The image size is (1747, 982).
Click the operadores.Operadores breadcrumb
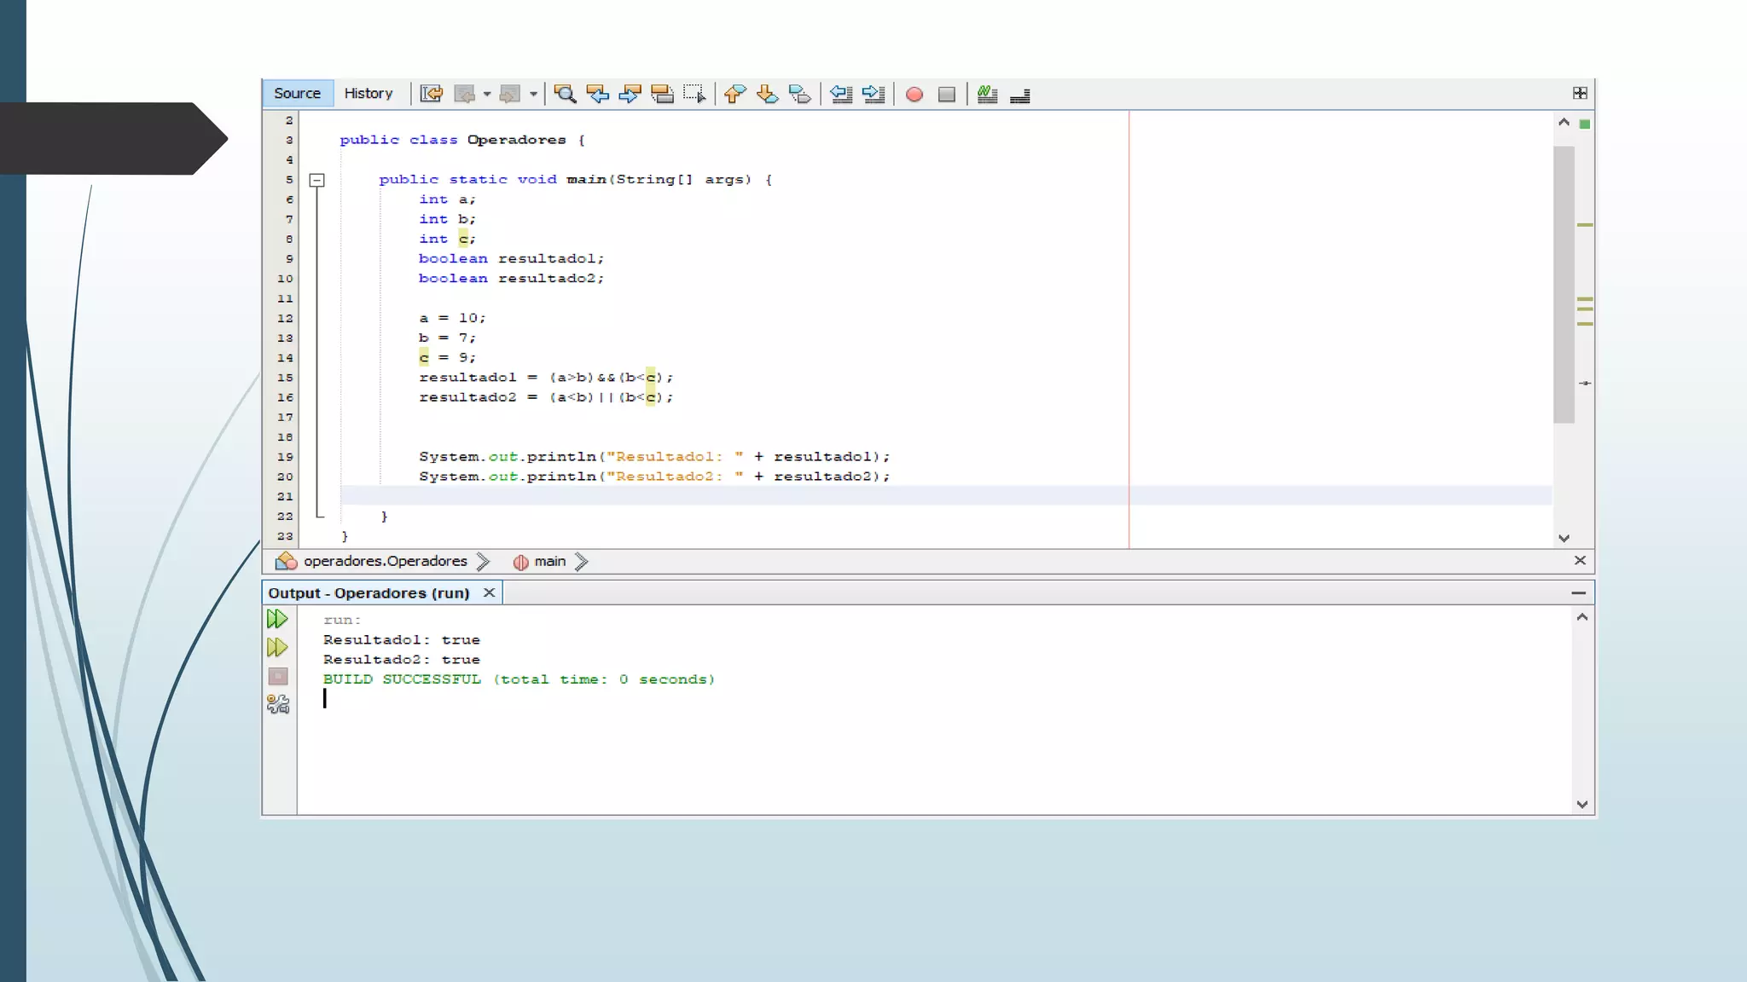(x=385, y=561)
